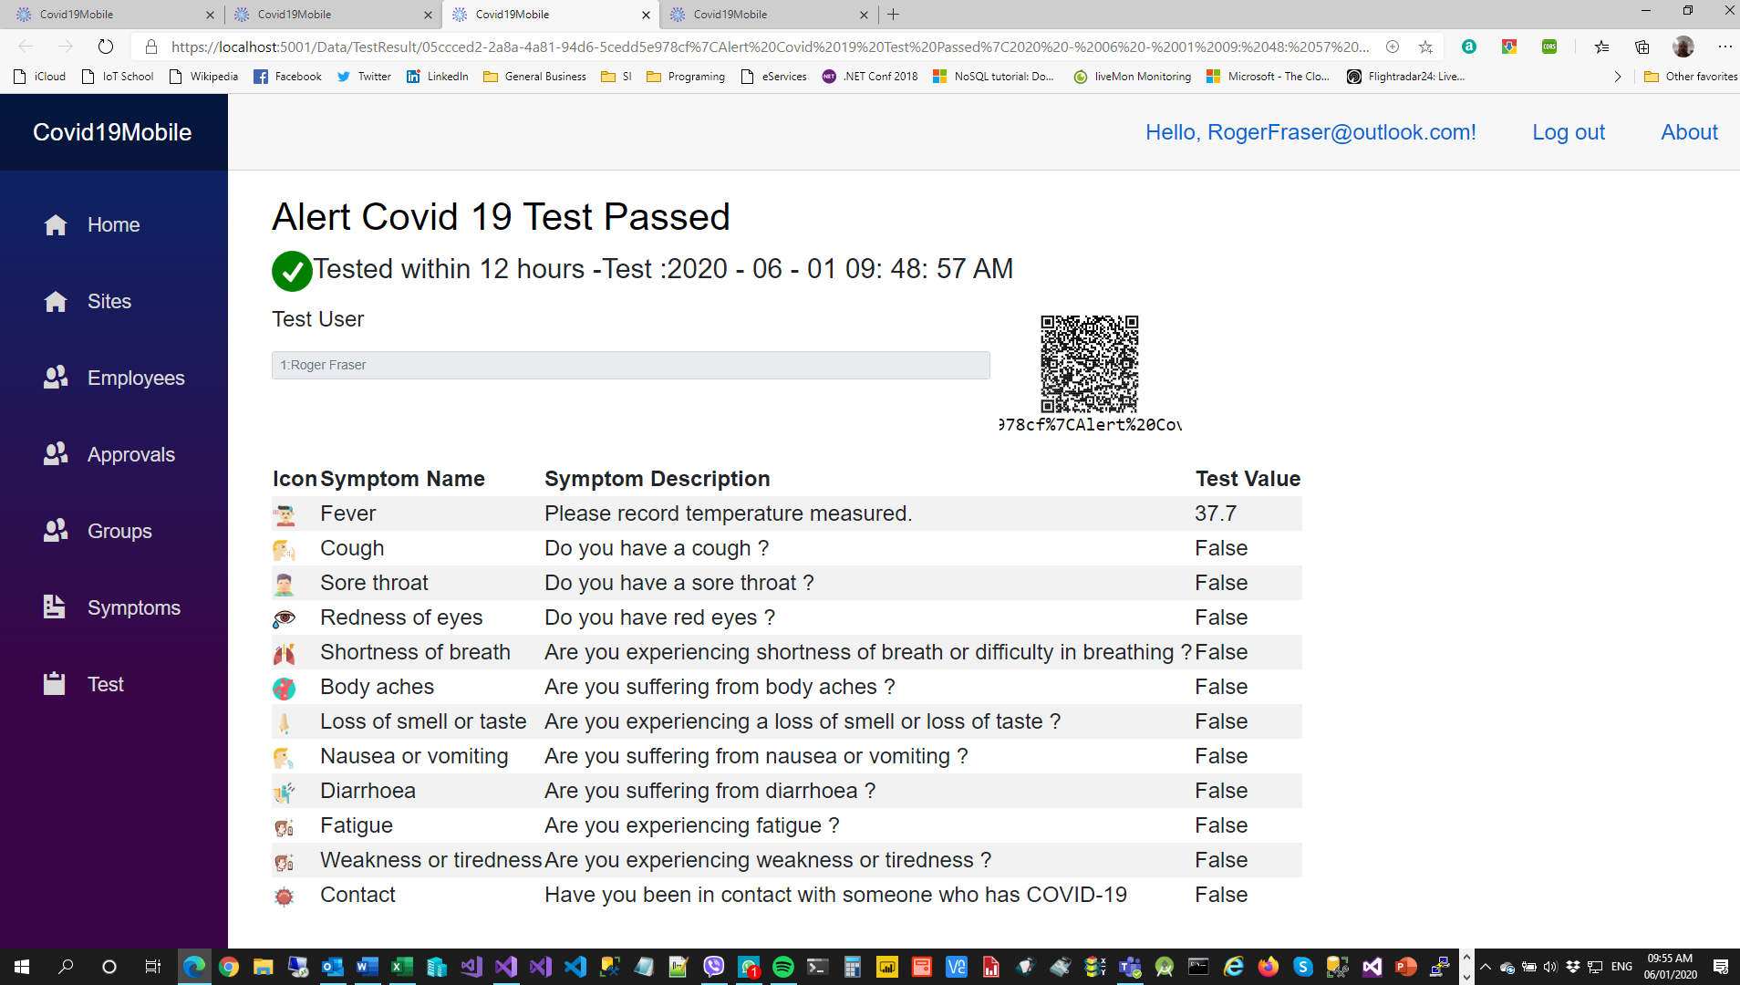Switch to the first Covid19Mobile browser tab

coord(111,15)
